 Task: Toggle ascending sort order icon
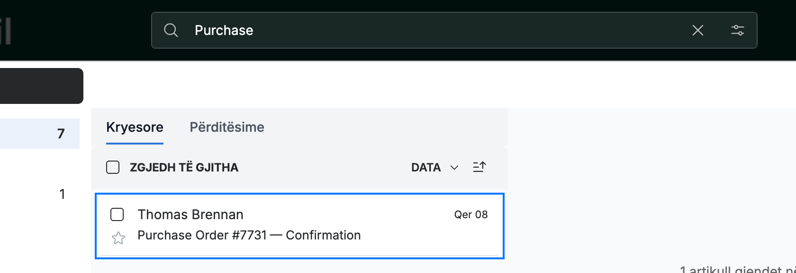tap(479, 167)
